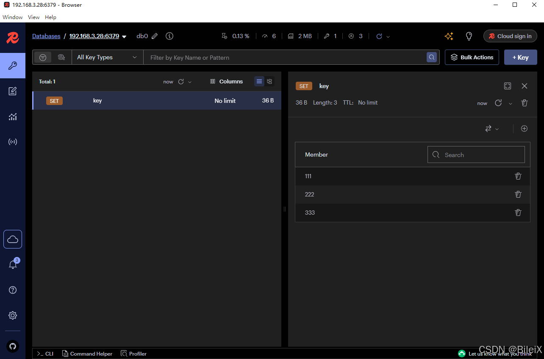Add a new member with the plus icon

524,128
